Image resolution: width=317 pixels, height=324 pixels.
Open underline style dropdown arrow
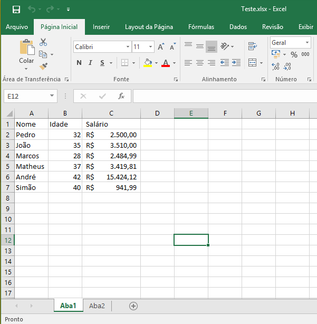(111, 63)
